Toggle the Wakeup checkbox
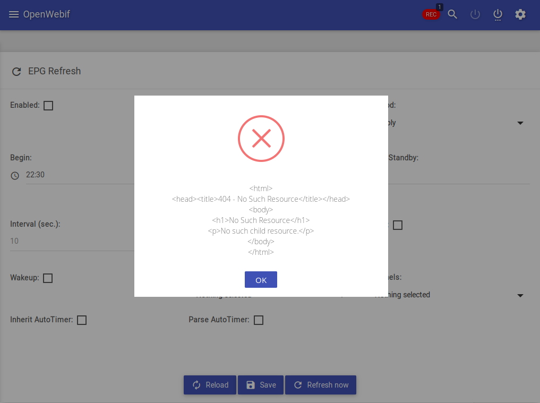Screen dimensions: 540x403 point(48,278)
